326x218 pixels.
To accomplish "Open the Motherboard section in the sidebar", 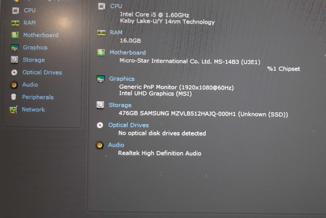I will [x=41, y=35].
